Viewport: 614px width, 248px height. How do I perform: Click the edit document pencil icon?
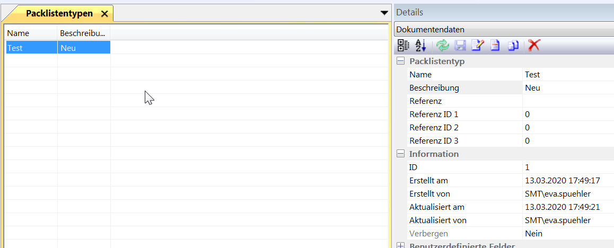pyautogui.click(x=477, y=46)
